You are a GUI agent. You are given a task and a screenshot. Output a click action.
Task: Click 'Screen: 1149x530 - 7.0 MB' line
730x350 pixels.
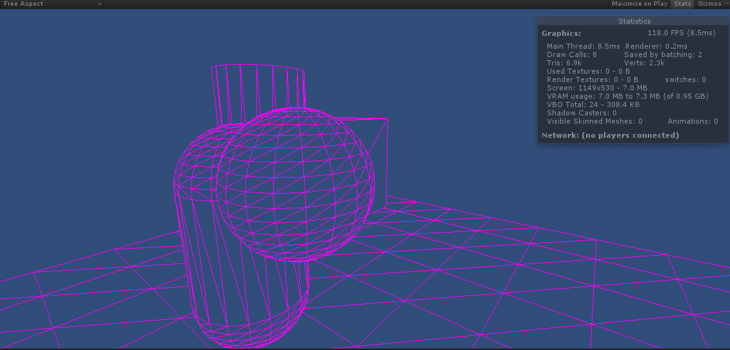pos(597,88)
